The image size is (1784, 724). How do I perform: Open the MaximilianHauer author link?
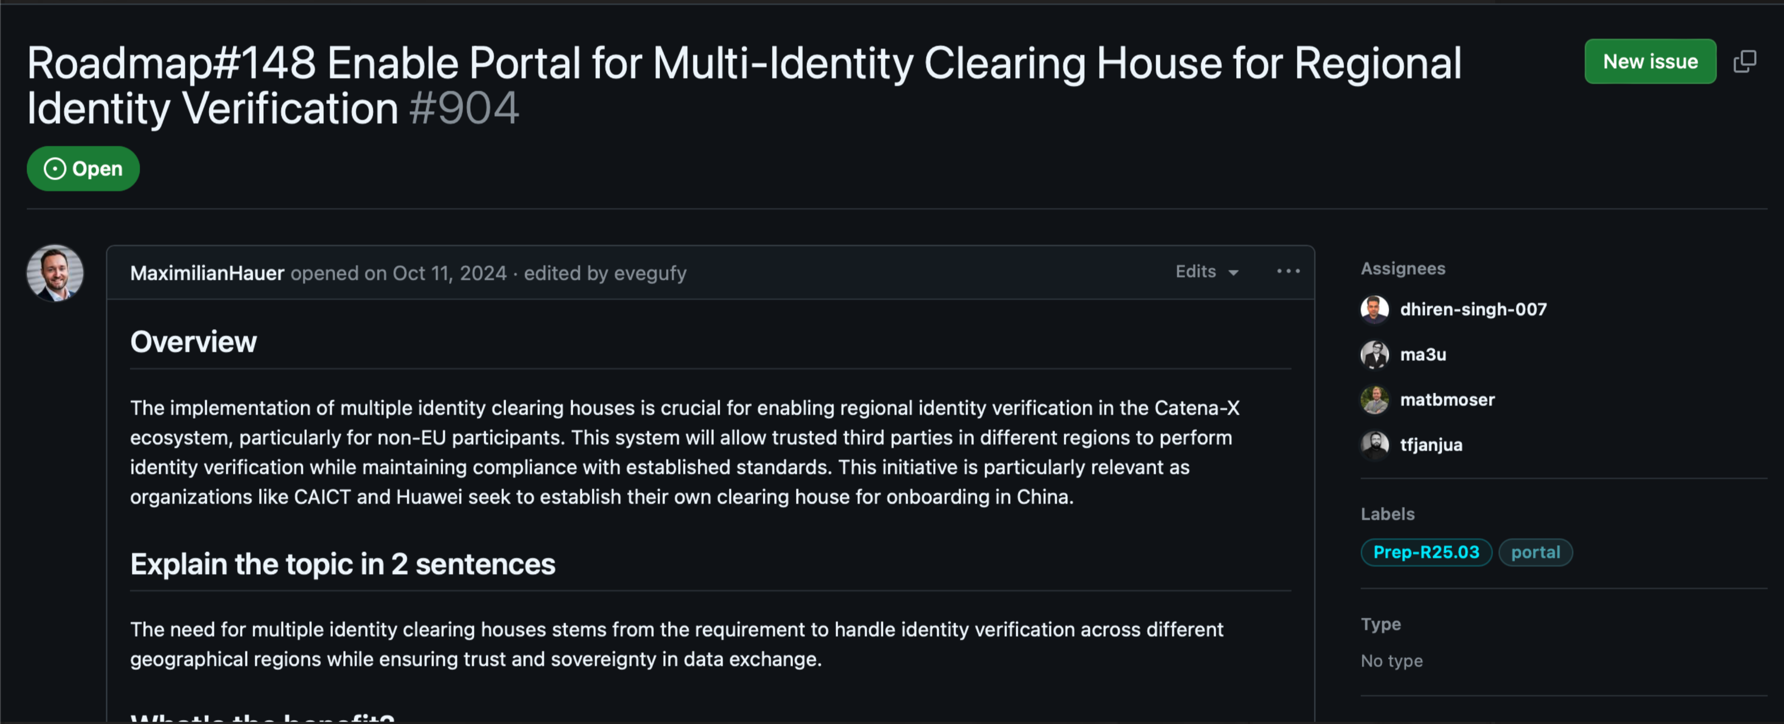(207, 274)
